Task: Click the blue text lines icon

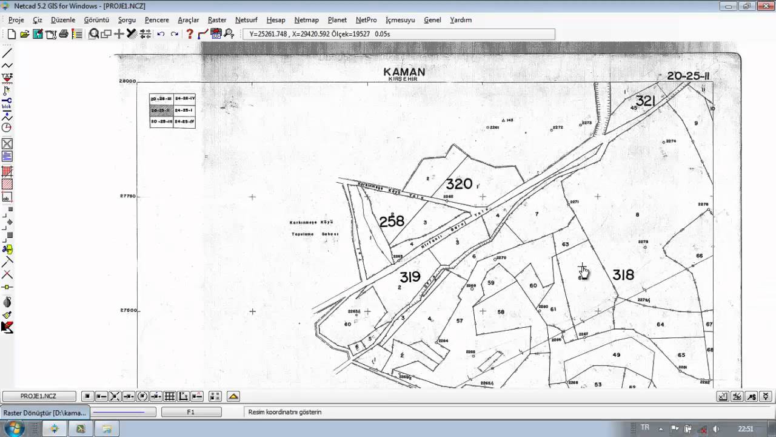Action: pyautogui.click(x=7, y=157)
